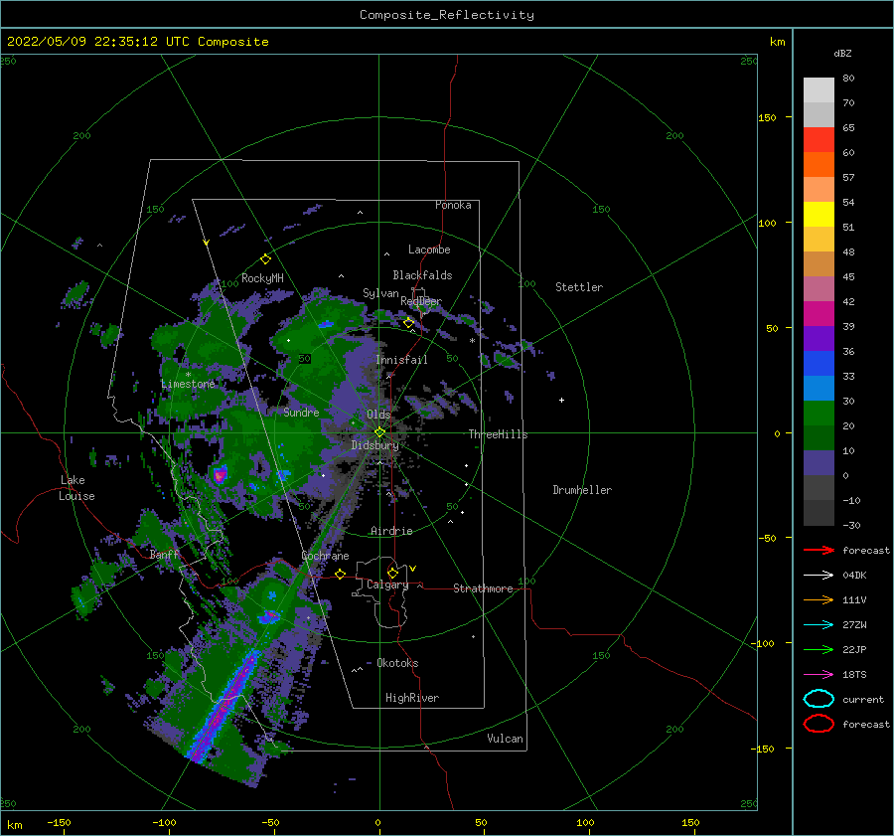Click the red forecast arrow in legend
This screenshot has height=836, width=894.
819,550
